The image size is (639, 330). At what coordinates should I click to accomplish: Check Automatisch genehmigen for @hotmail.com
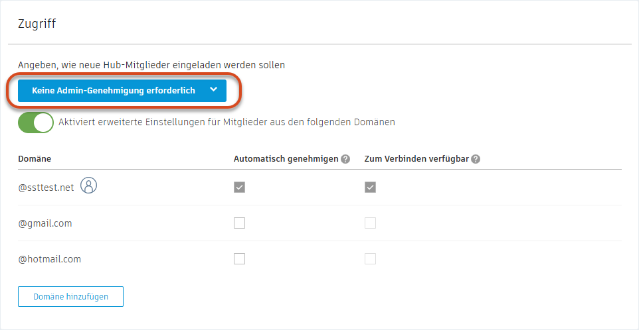point(239,258)
